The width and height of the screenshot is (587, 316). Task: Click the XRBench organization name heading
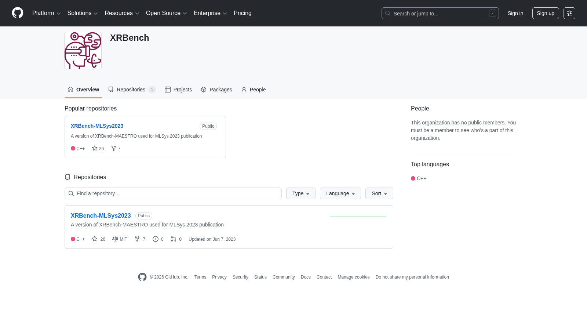pyautogui.click(x=130, y=38)
